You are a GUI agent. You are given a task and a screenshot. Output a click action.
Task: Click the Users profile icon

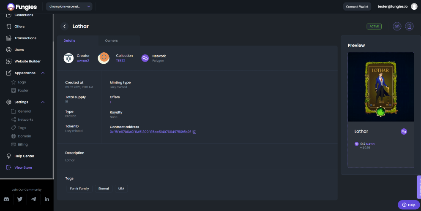[x=9, y=50]
